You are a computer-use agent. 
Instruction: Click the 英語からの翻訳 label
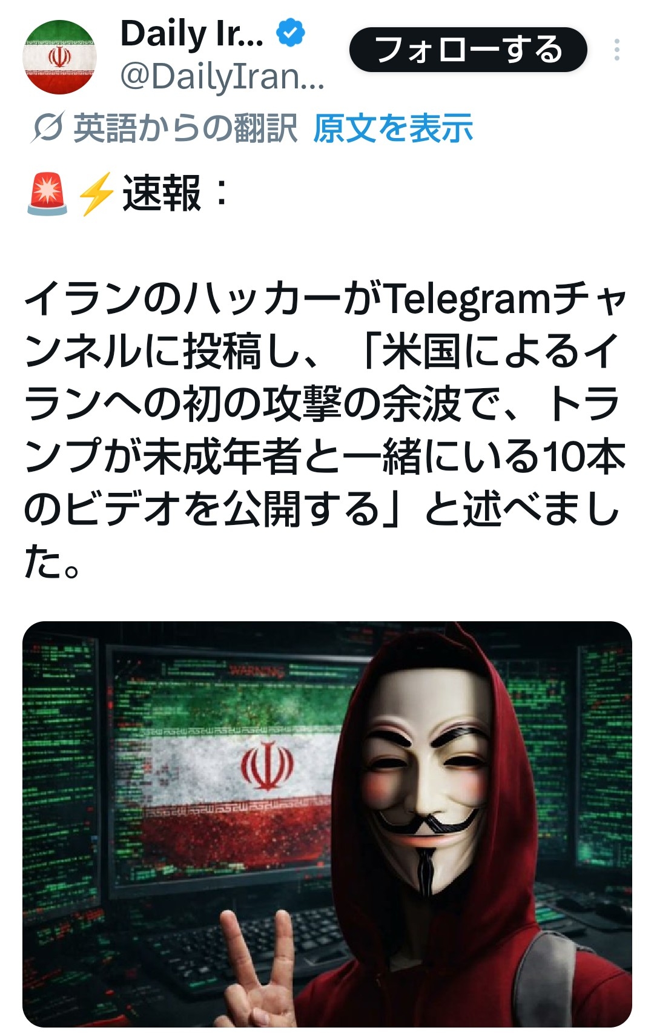pyautogui.click(x=185, y=128)
